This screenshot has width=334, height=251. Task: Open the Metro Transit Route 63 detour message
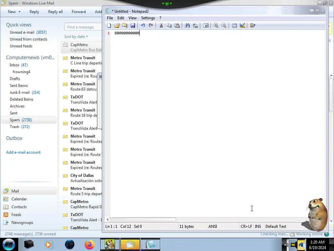tap(79, 86)
